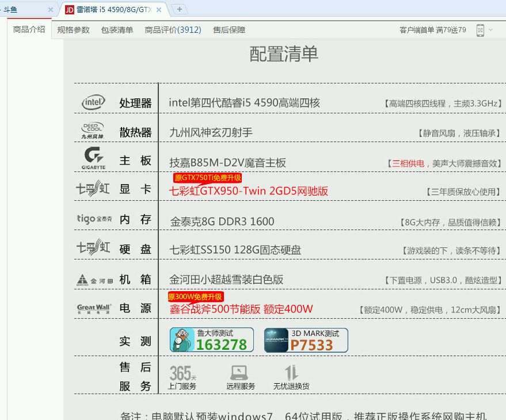Open the 商品介绍 tab
The width and height of the screenshot is (506, 420).
29,30
